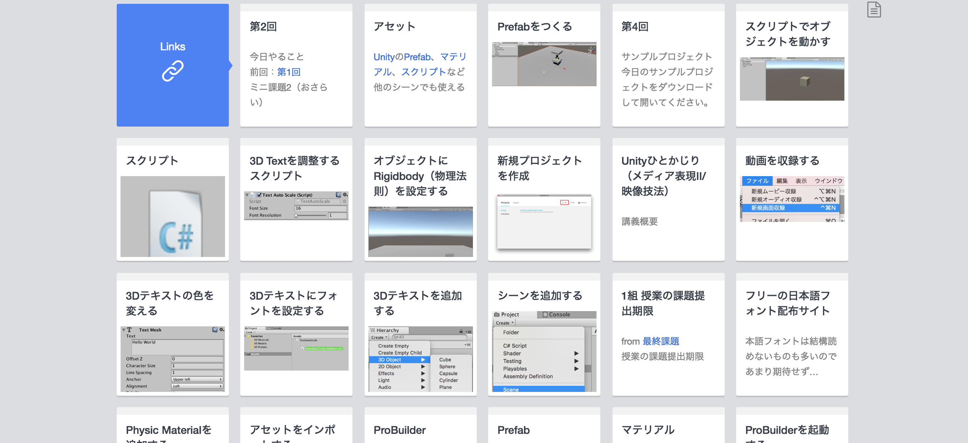Image resolution: width=968 pixels, height=443 pixels.
Task: Open the スクリプトでオブジェクトを動かす title
Action: [788, 34]
